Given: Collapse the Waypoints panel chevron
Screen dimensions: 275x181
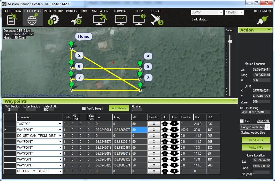Looking at the screenshot, I should (234, 101).
